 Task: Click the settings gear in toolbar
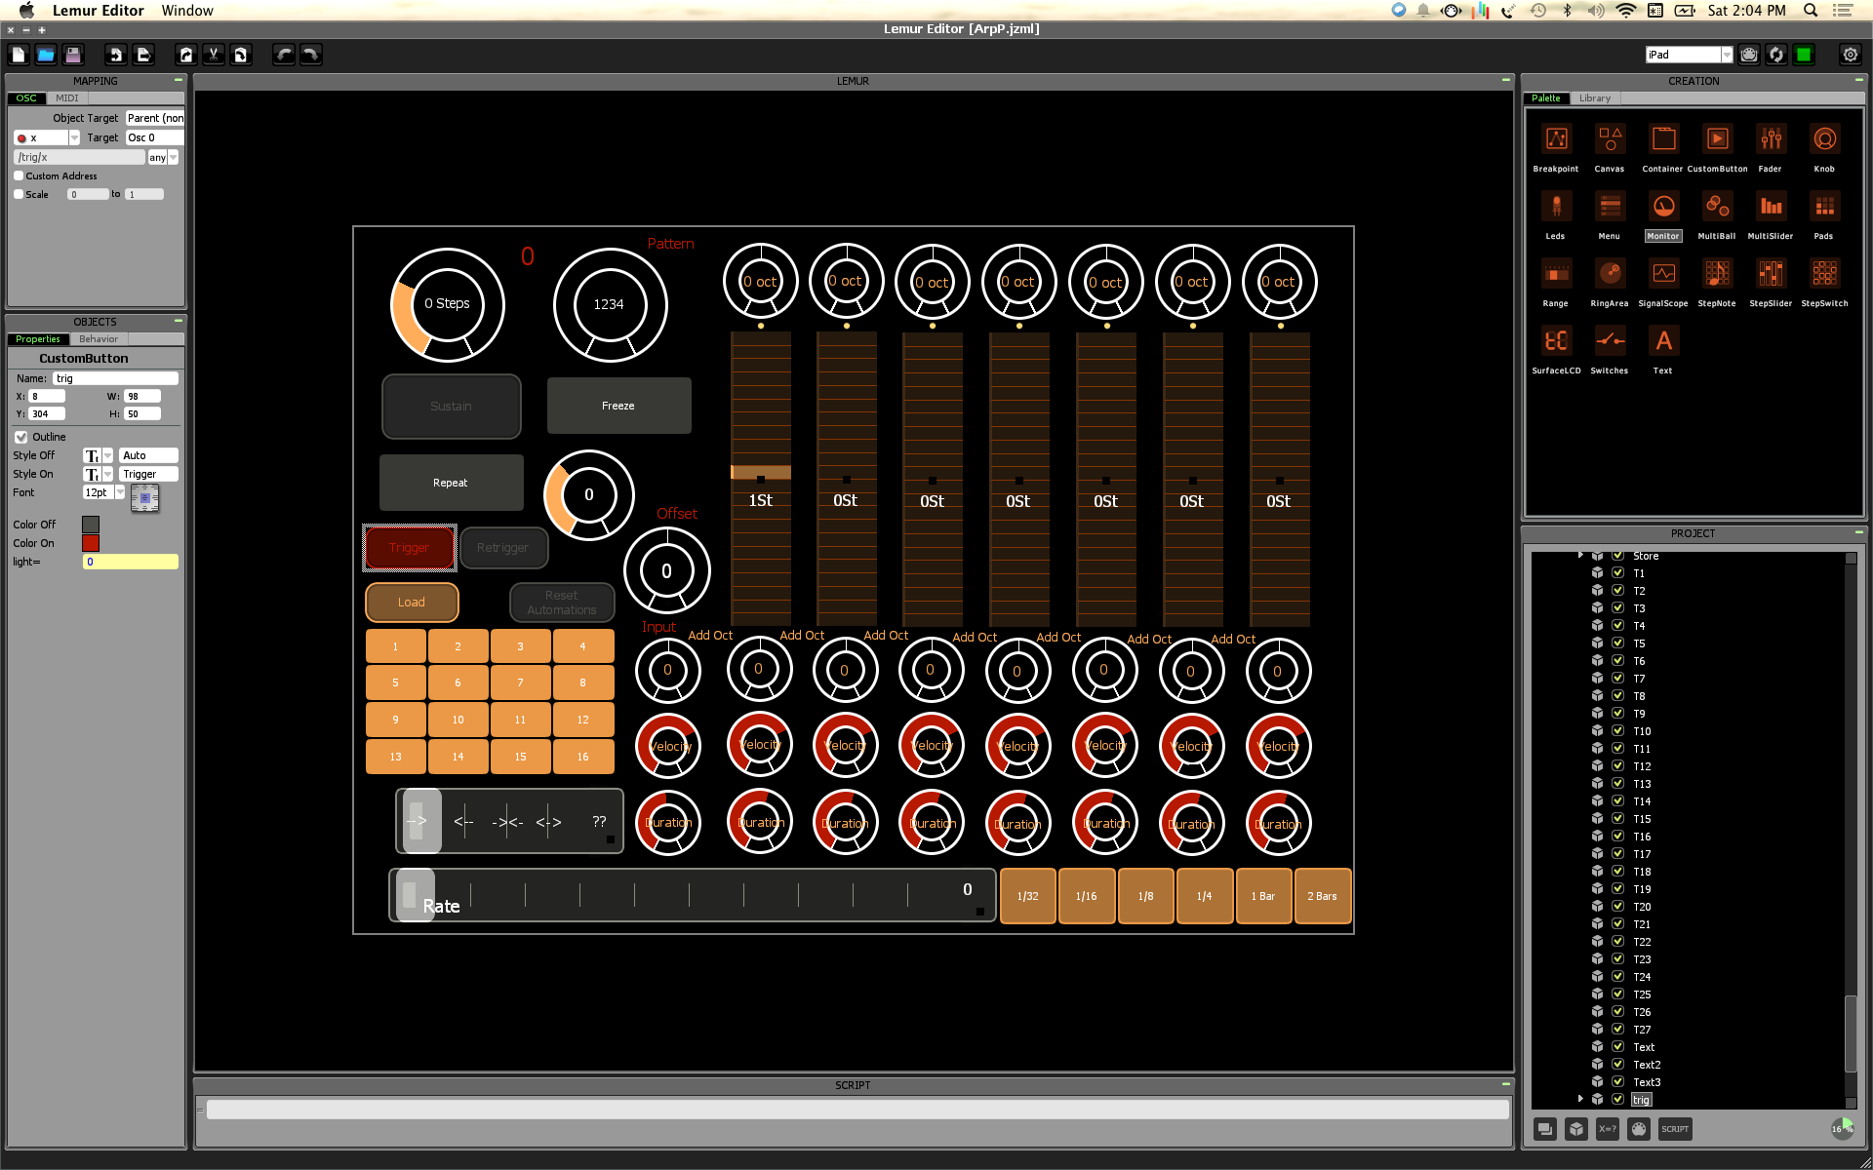(x=1850, y=55)
